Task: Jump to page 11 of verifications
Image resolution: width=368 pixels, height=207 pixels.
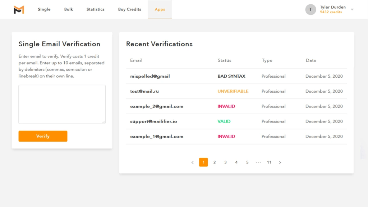Action: click(x=269, y=162)
